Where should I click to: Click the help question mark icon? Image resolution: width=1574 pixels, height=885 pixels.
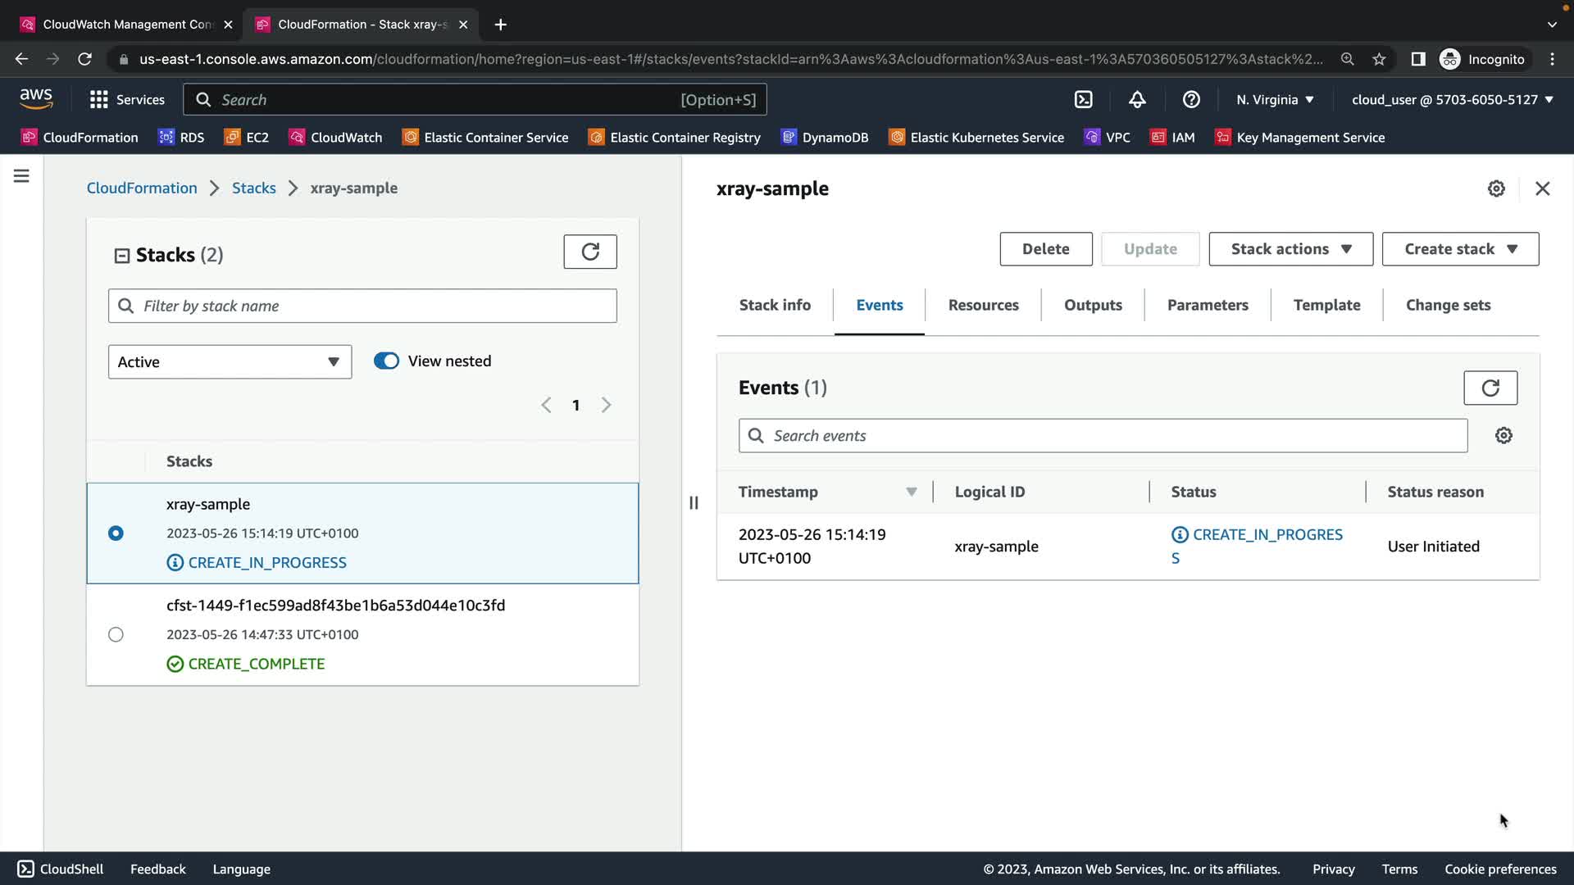pyautogui.click(x=1191, y=100)
